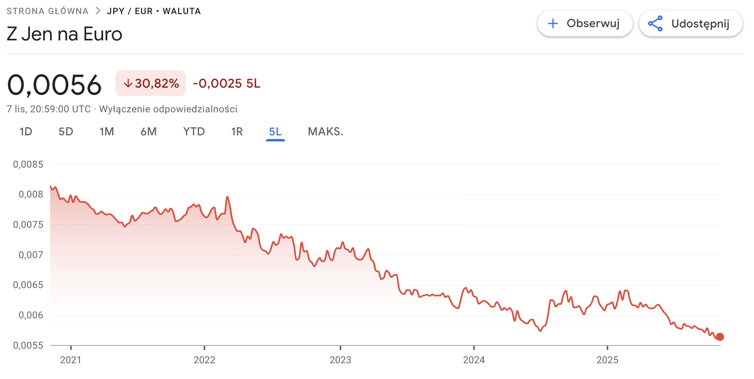This screenshot has width=754, height=379.
Task: Select the 5L range tab
Action: [x=275, y=132]
